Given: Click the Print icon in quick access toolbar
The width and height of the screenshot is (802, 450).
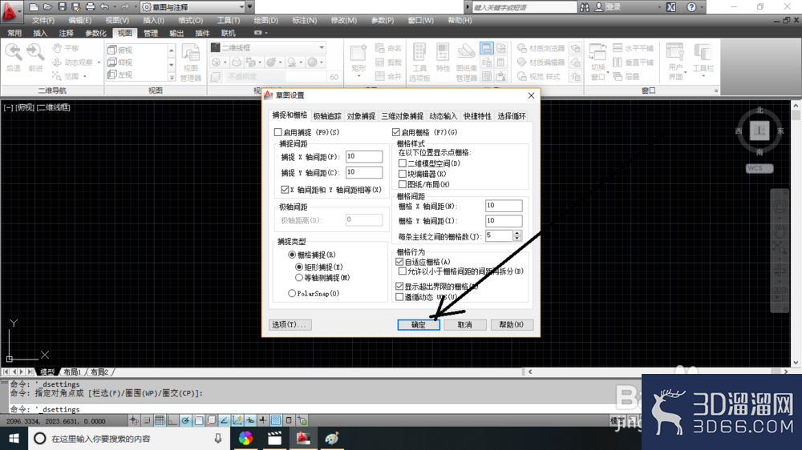Looking at the screenshot, I should click(x=90, y=6).
